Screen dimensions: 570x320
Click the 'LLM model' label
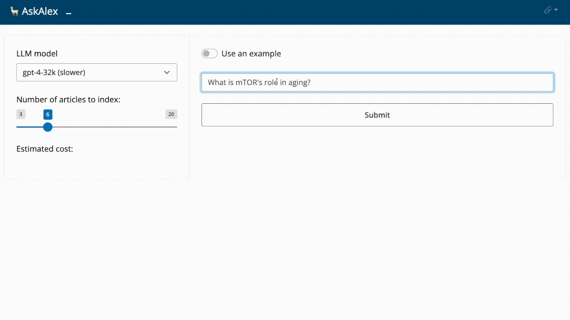coord(37,54)
